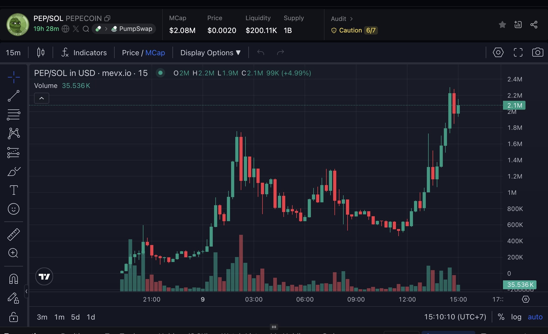Toggle log scale on price axis
The width and height of the screenshot is (548, 334).
pos(516,317)
